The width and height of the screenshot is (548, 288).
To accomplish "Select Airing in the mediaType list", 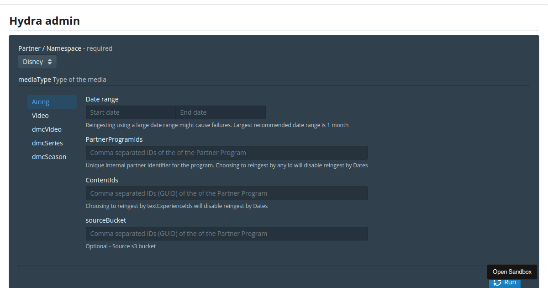I will (41, 101).
